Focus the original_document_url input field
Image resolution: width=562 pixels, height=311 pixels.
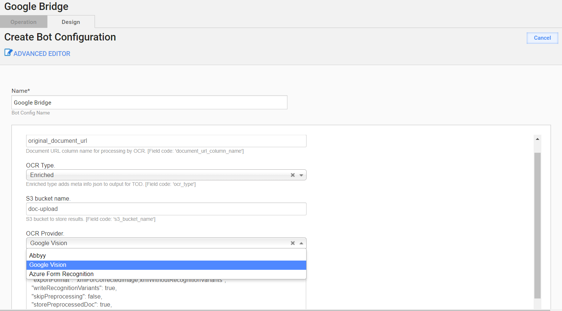click(166, 141)
